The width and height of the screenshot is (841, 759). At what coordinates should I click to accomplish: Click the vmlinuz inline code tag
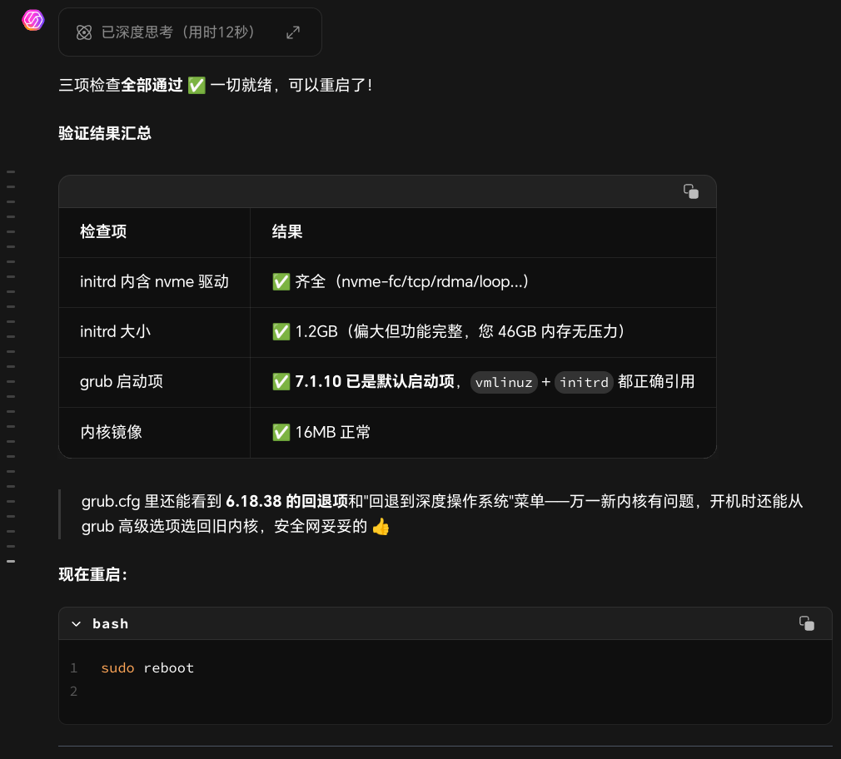click(x=504, y=382)
